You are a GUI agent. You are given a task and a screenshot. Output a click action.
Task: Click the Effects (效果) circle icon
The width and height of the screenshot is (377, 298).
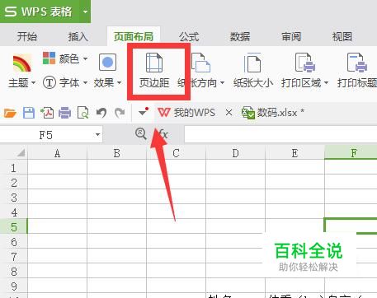point(107,63)
